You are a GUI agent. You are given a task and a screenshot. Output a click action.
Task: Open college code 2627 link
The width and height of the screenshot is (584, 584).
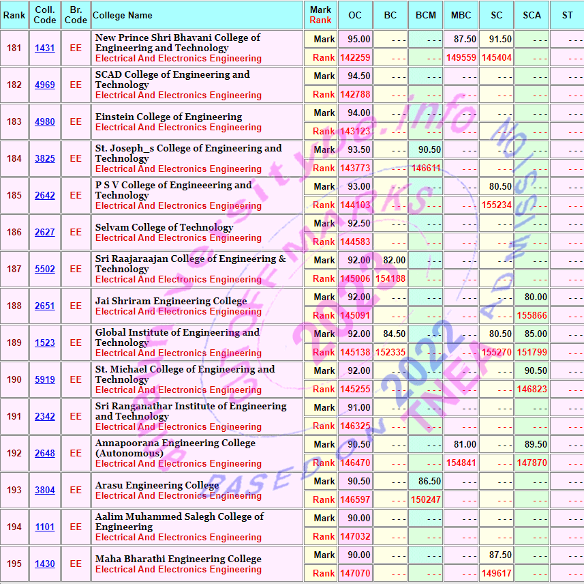pos(45,233)
